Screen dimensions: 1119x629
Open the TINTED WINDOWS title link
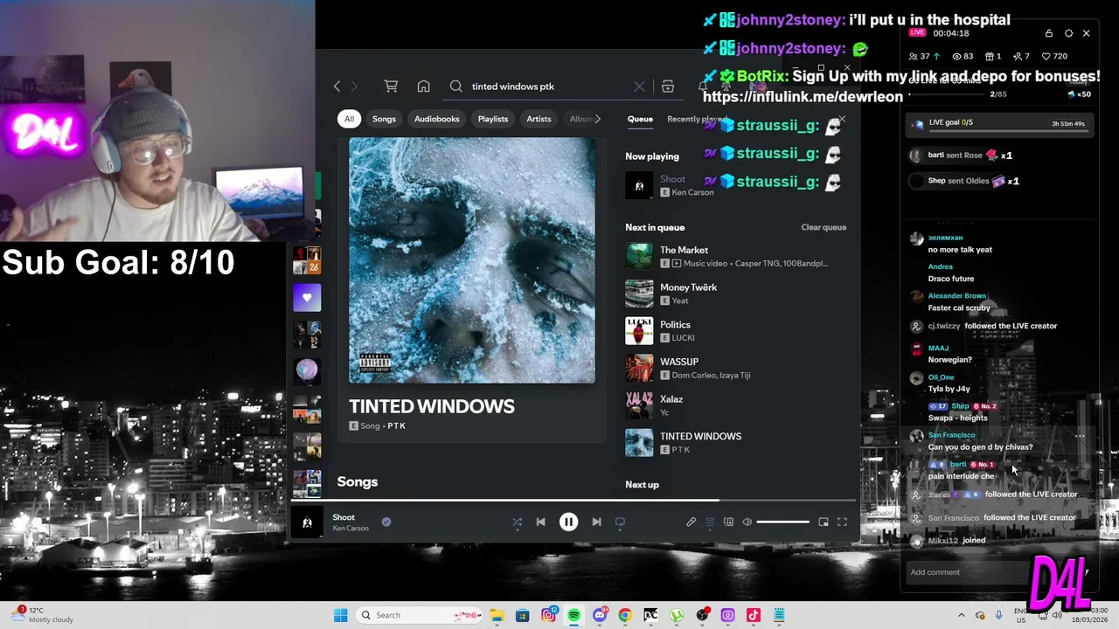point(432,406)
